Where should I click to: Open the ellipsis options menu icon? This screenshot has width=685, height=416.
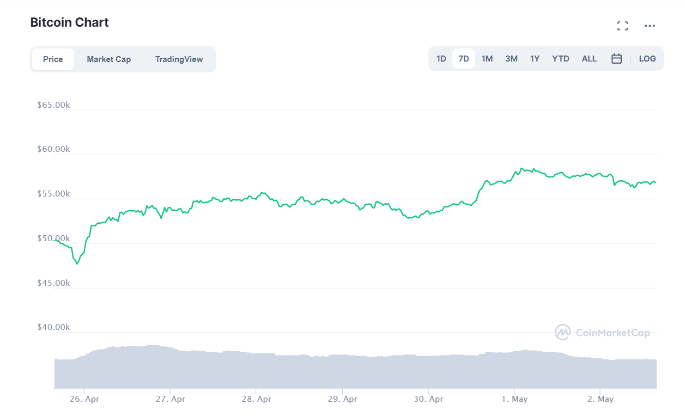[x=650, y=25]
